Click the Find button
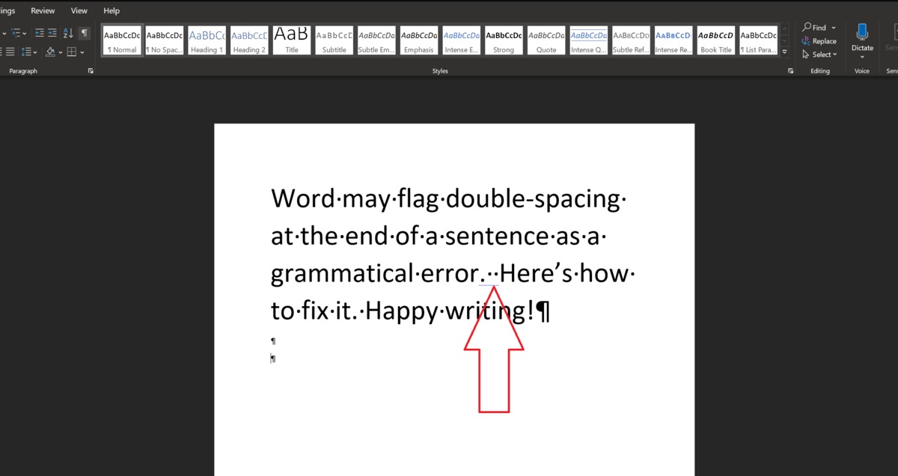This screenshot has width=898, height=476. coord(815,28)
